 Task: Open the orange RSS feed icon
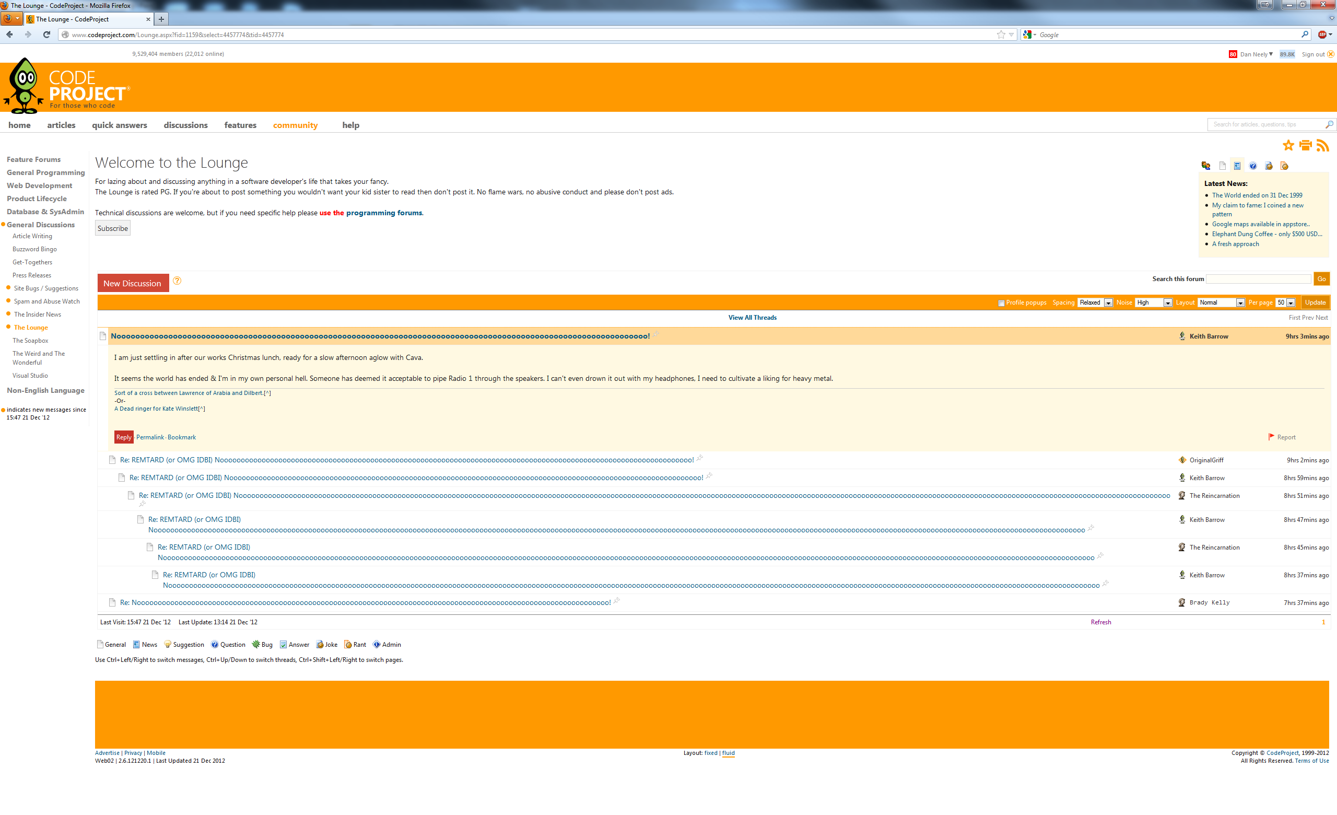coord(1323,145)
